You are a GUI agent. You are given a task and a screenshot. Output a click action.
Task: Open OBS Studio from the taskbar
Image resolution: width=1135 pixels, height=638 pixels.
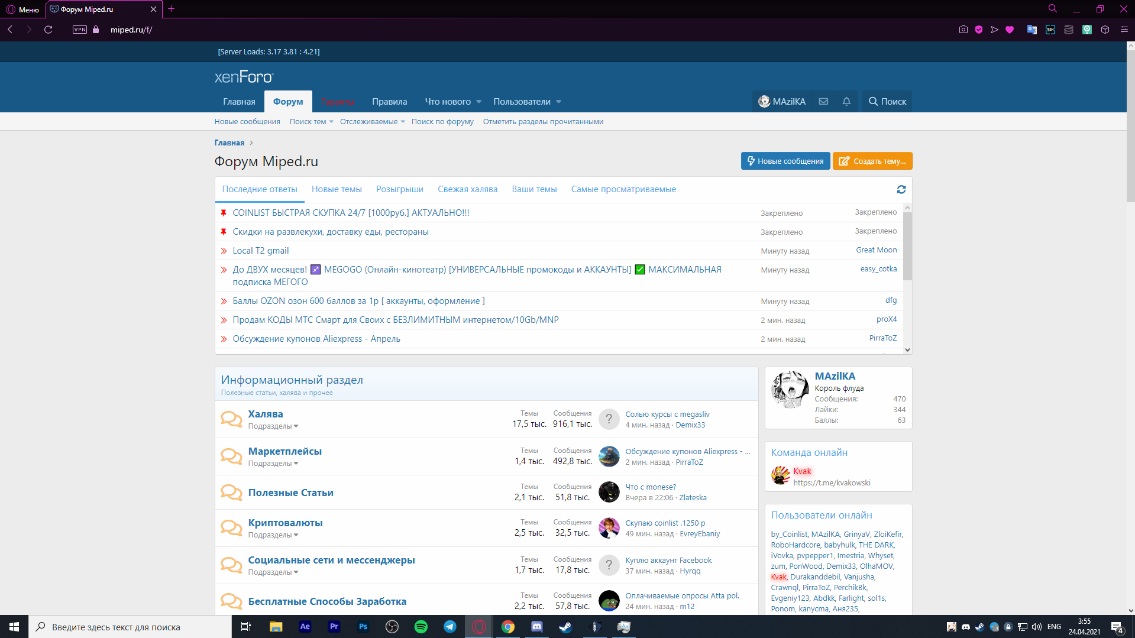pyautogui.click(x=392, y=627)
